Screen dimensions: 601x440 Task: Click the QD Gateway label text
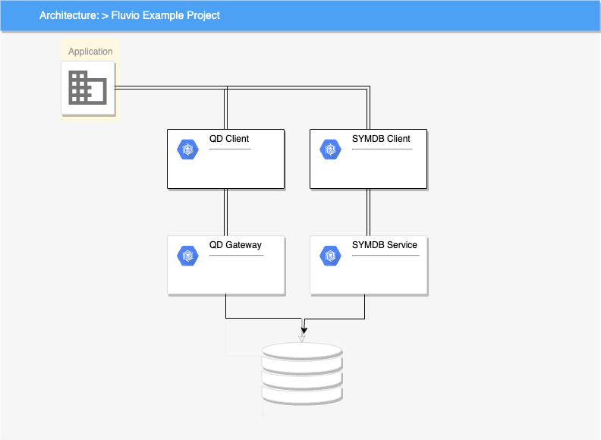[235, 245]
